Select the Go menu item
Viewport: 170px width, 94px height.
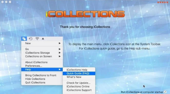pyautogui.click(x=42, y=49)
